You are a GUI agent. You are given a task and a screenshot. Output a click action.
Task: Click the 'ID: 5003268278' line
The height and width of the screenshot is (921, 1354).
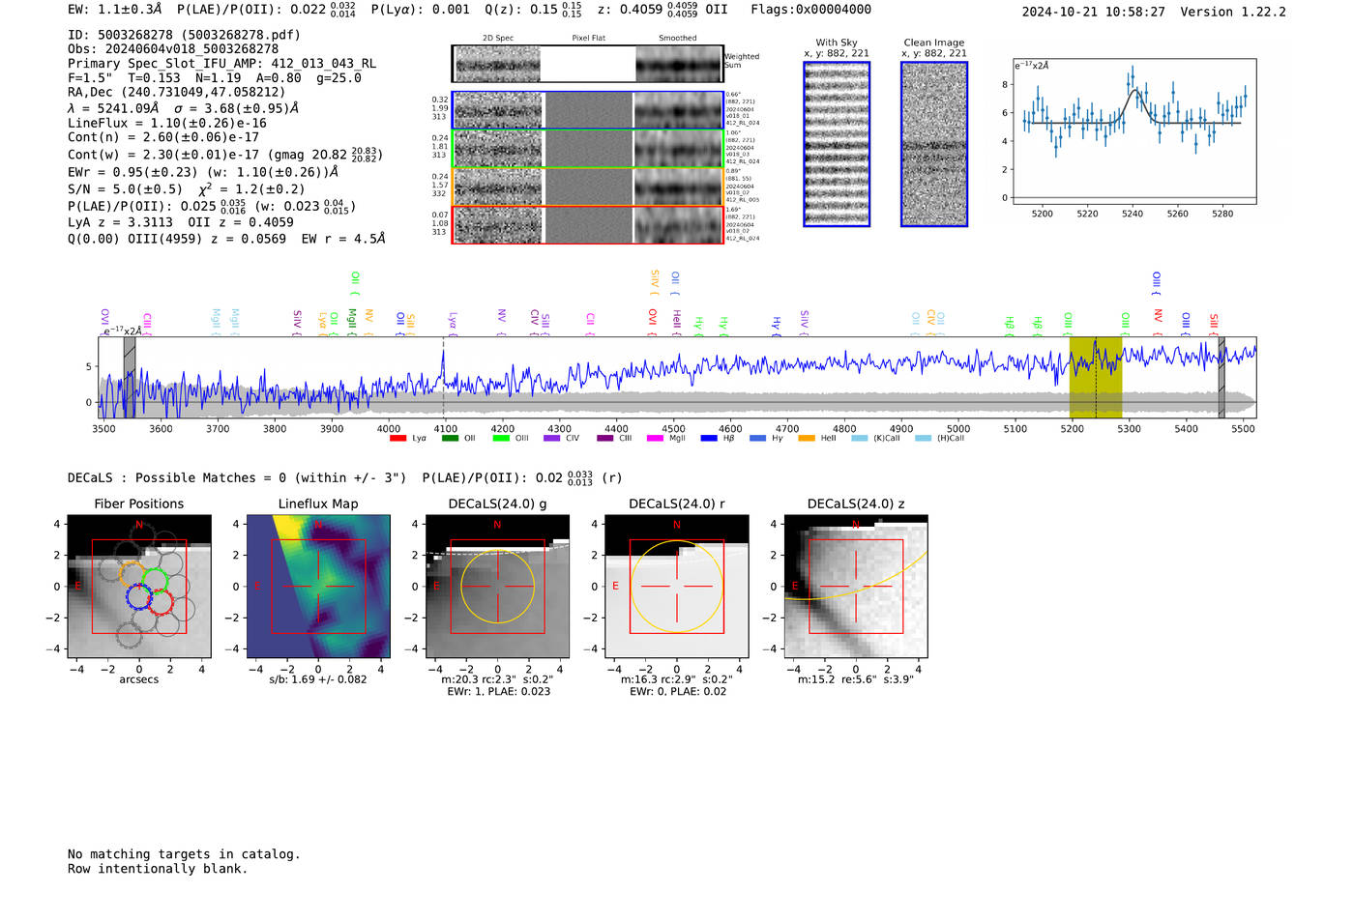tap(184, 35)
